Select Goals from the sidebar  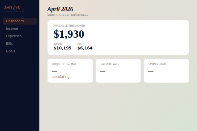(x=11, y=51)
